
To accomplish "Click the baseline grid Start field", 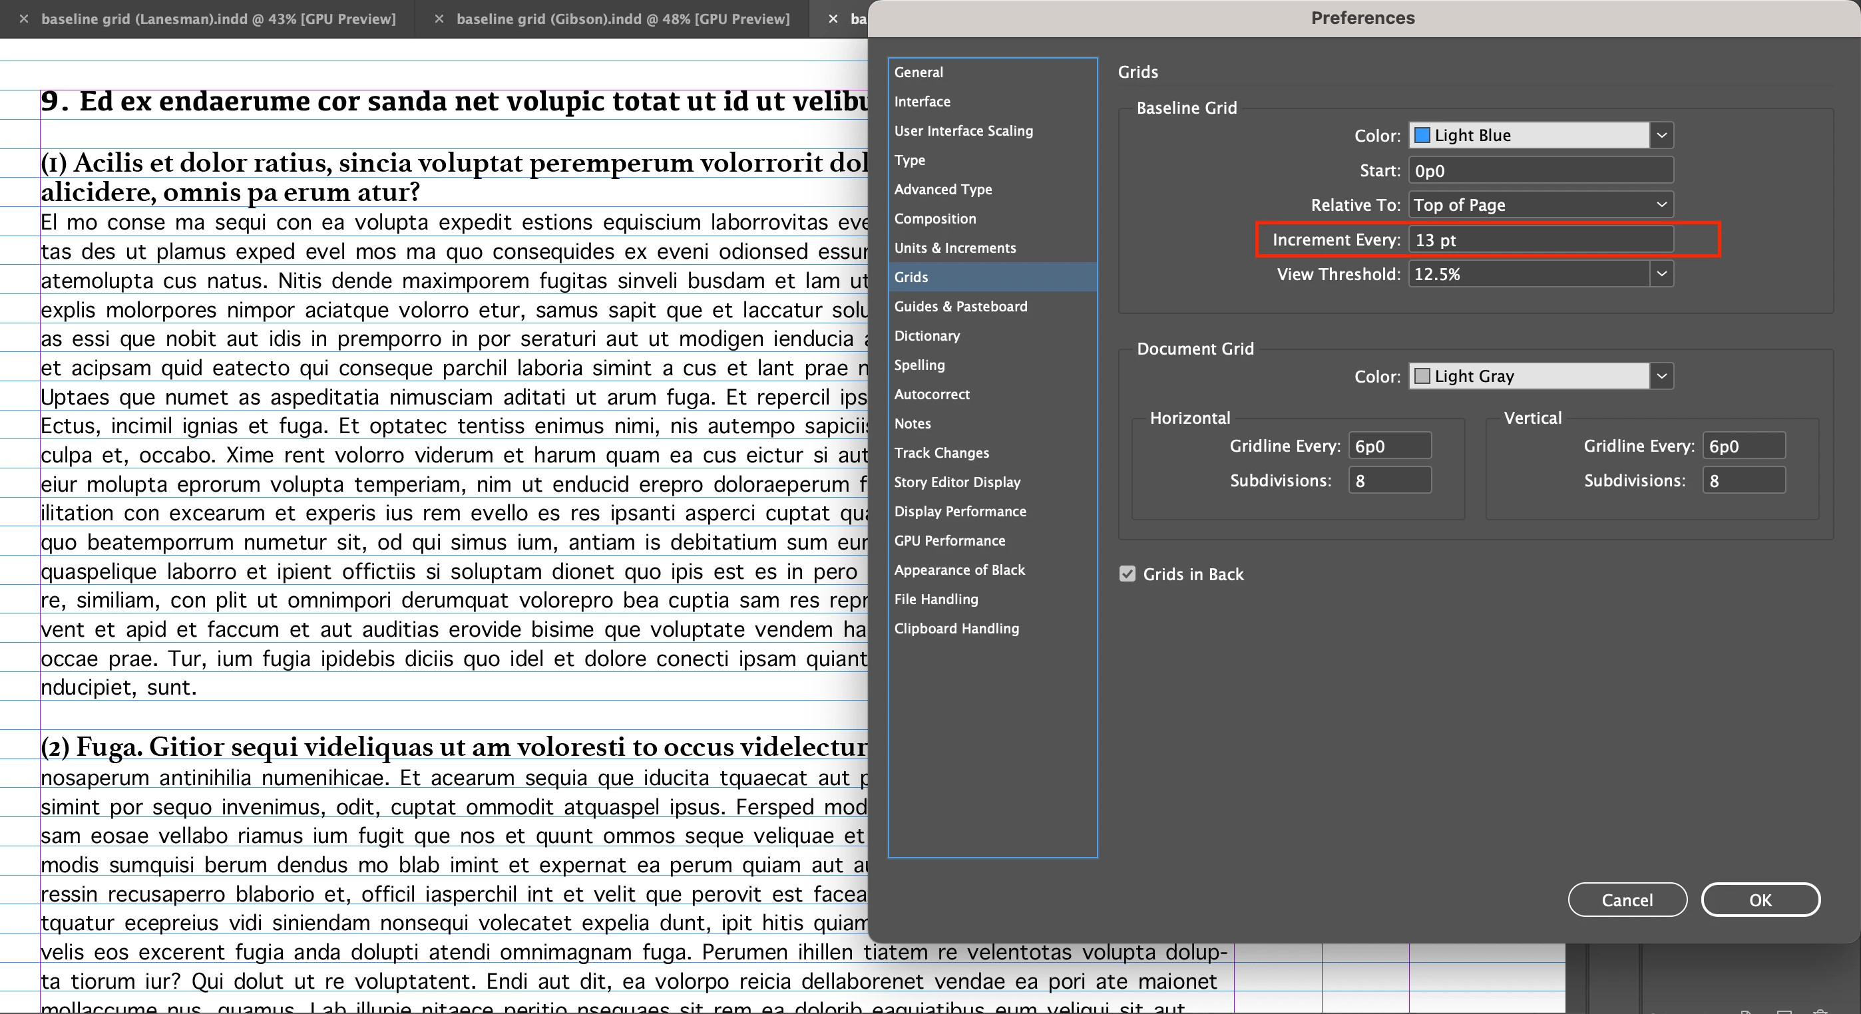I will [x=1540, y=170].
